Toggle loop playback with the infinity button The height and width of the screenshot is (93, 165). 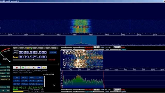tap(44, 67)
